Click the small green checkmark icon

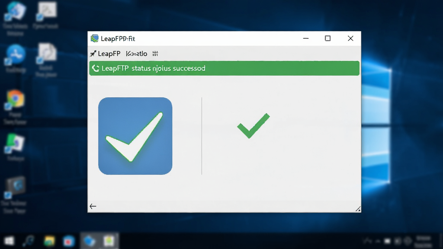(x=254, y=126)
